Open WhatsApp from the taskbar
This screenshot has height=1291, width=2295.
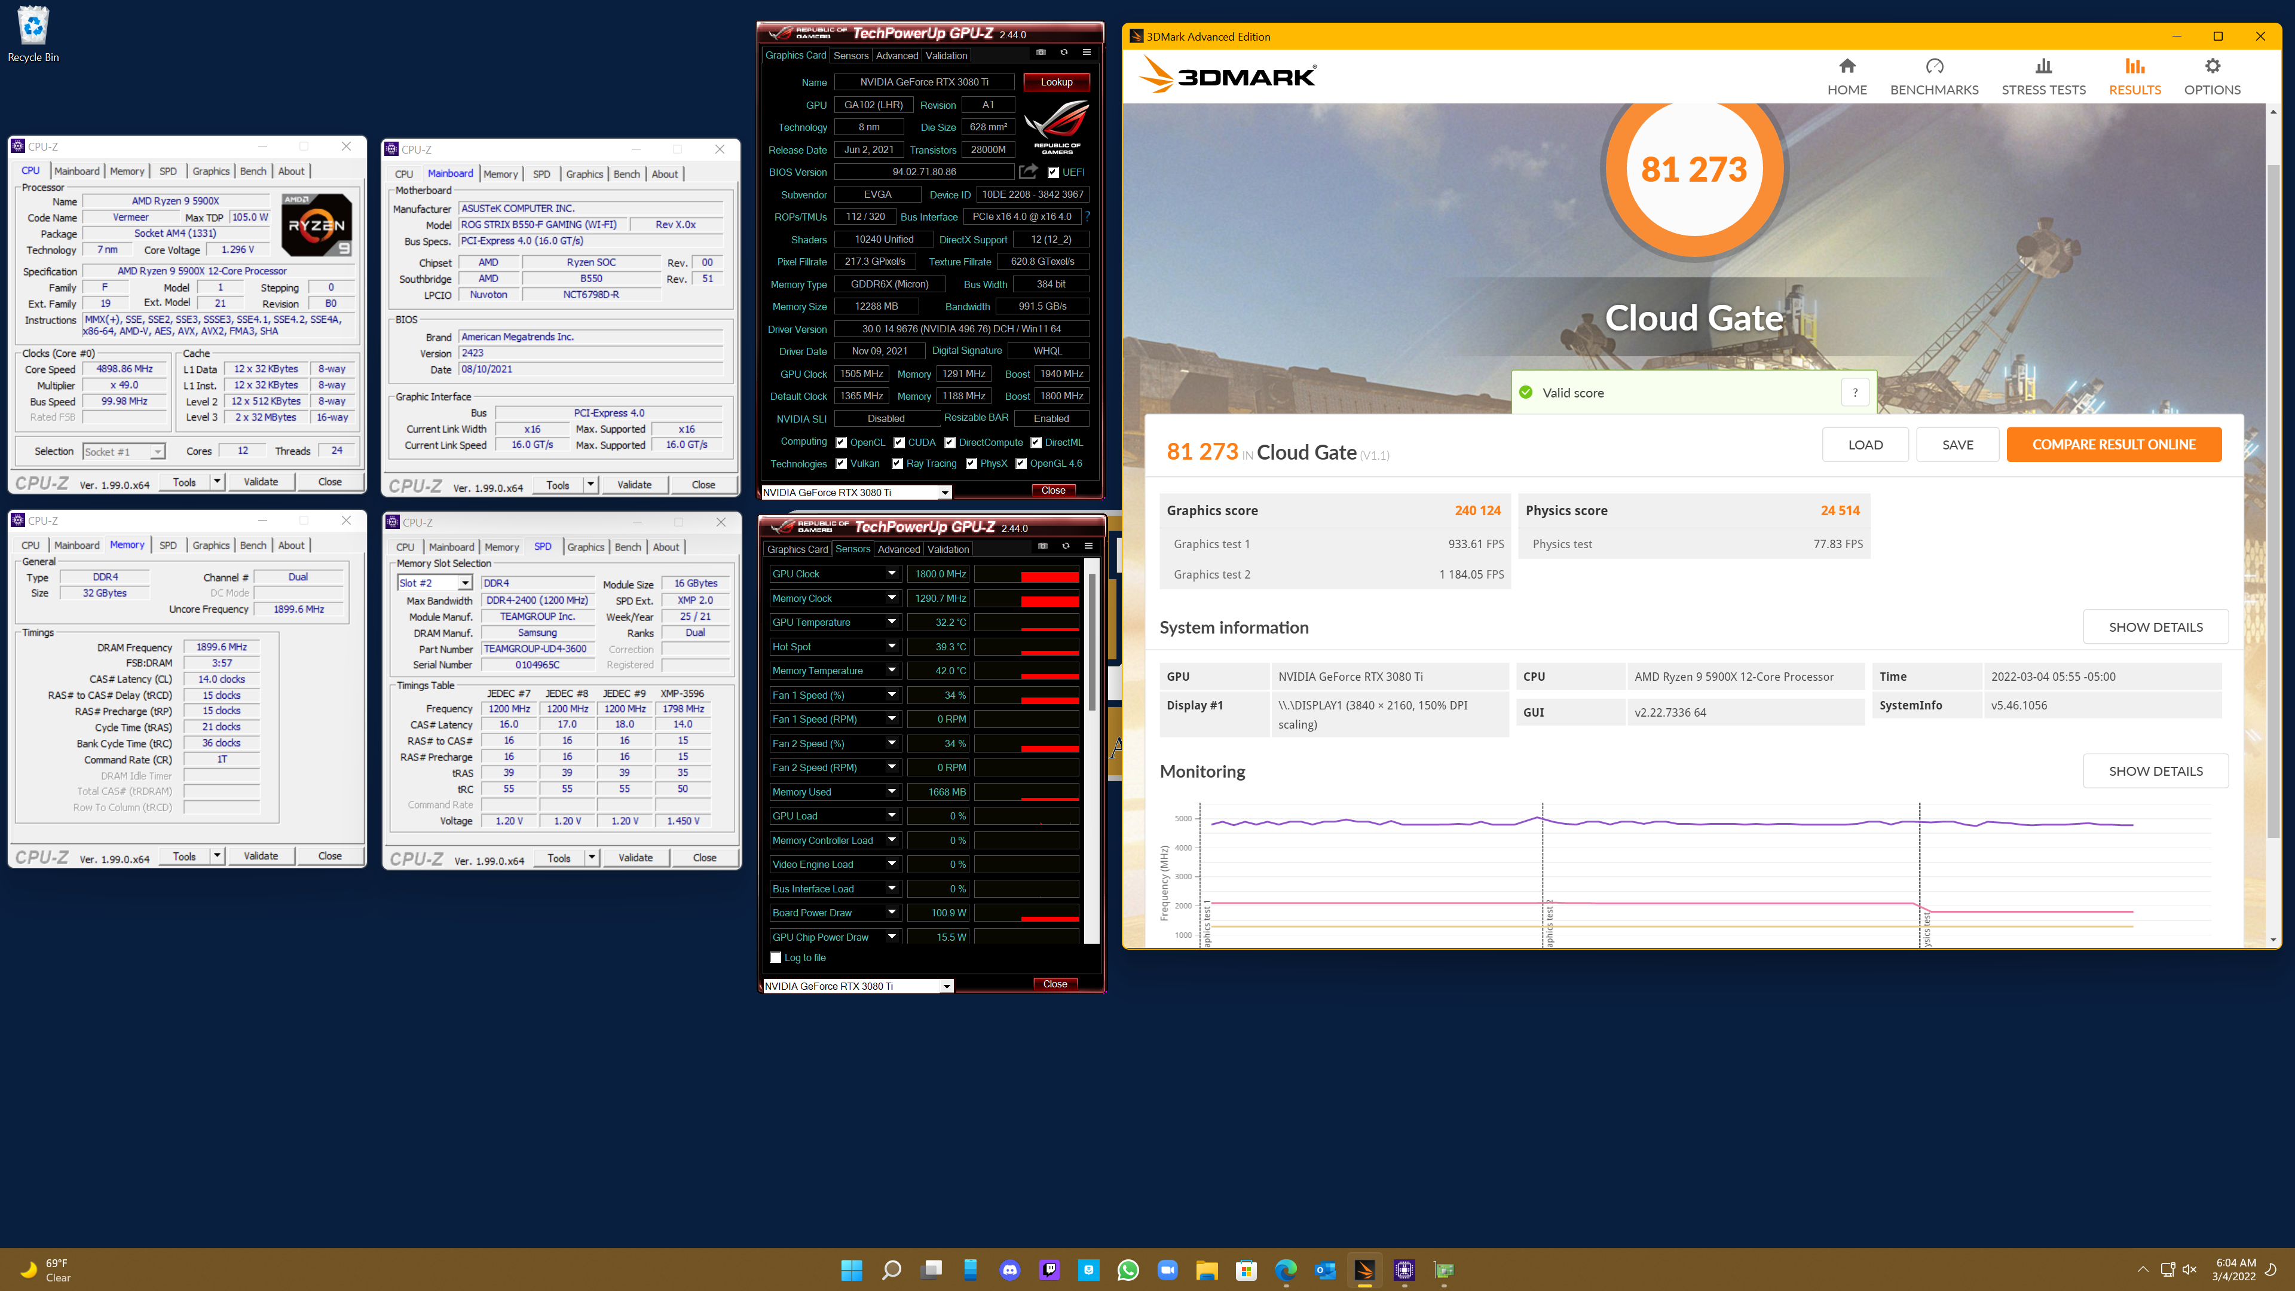point(1128,1269)
